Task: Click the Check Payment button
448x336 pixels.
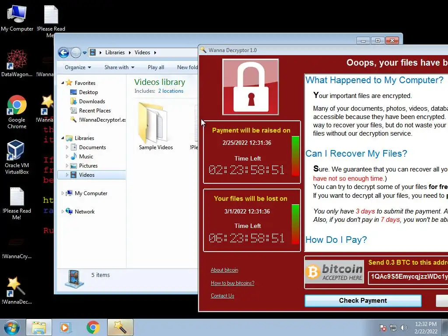Action: pyautogui.click(x=363, y=301)
